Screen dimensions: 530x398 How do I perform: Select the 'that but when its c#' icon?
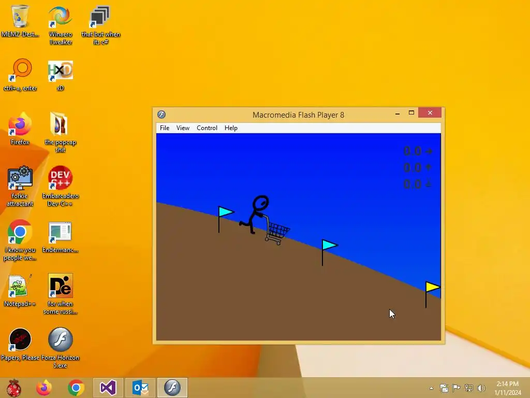pos(101,25)
